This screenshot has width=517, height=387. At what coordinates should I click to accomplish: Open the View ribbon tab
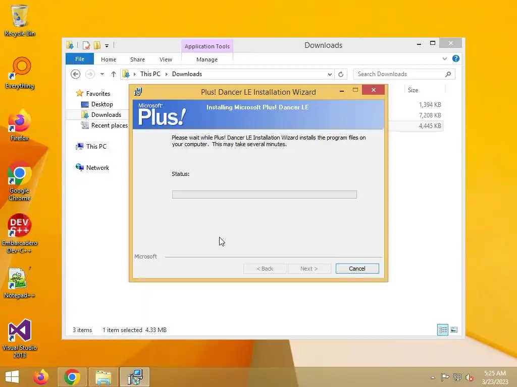click(x=166, y=59)
